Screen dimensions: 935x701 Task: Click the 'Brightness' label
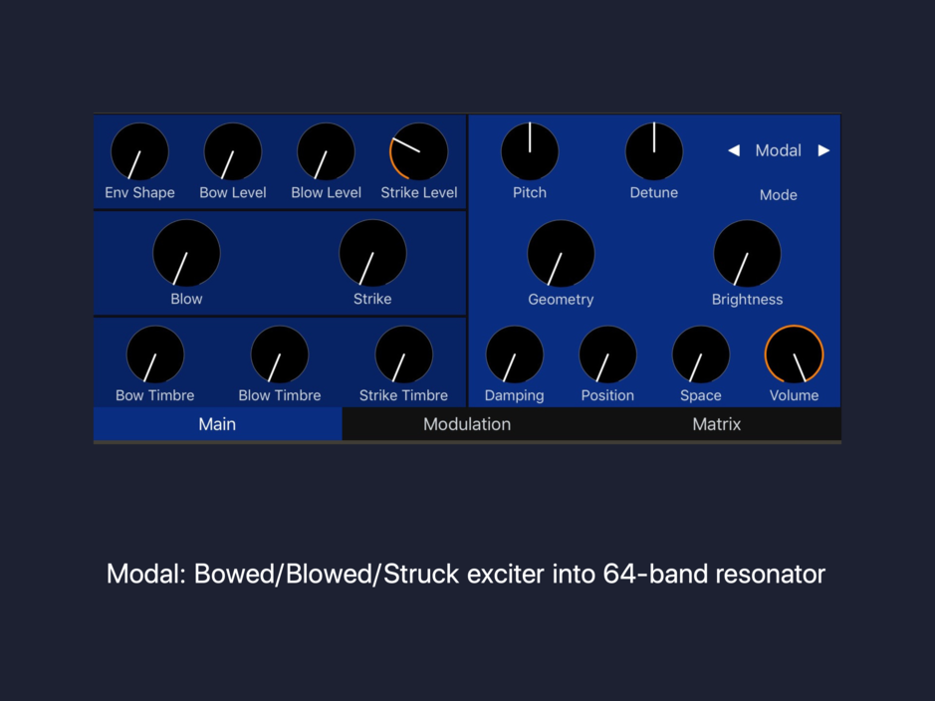[747, 300]
